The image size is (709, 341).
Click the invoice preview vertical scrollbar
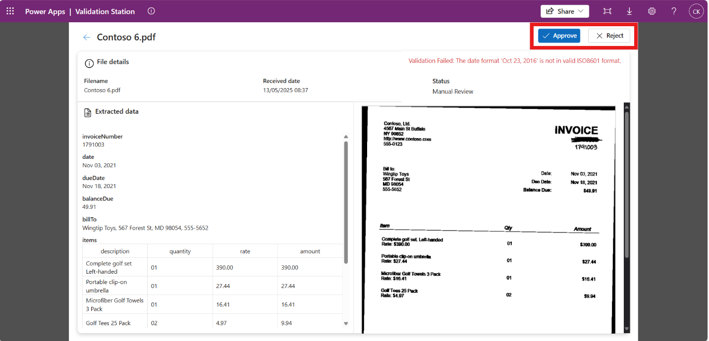[x=626, y=183]
